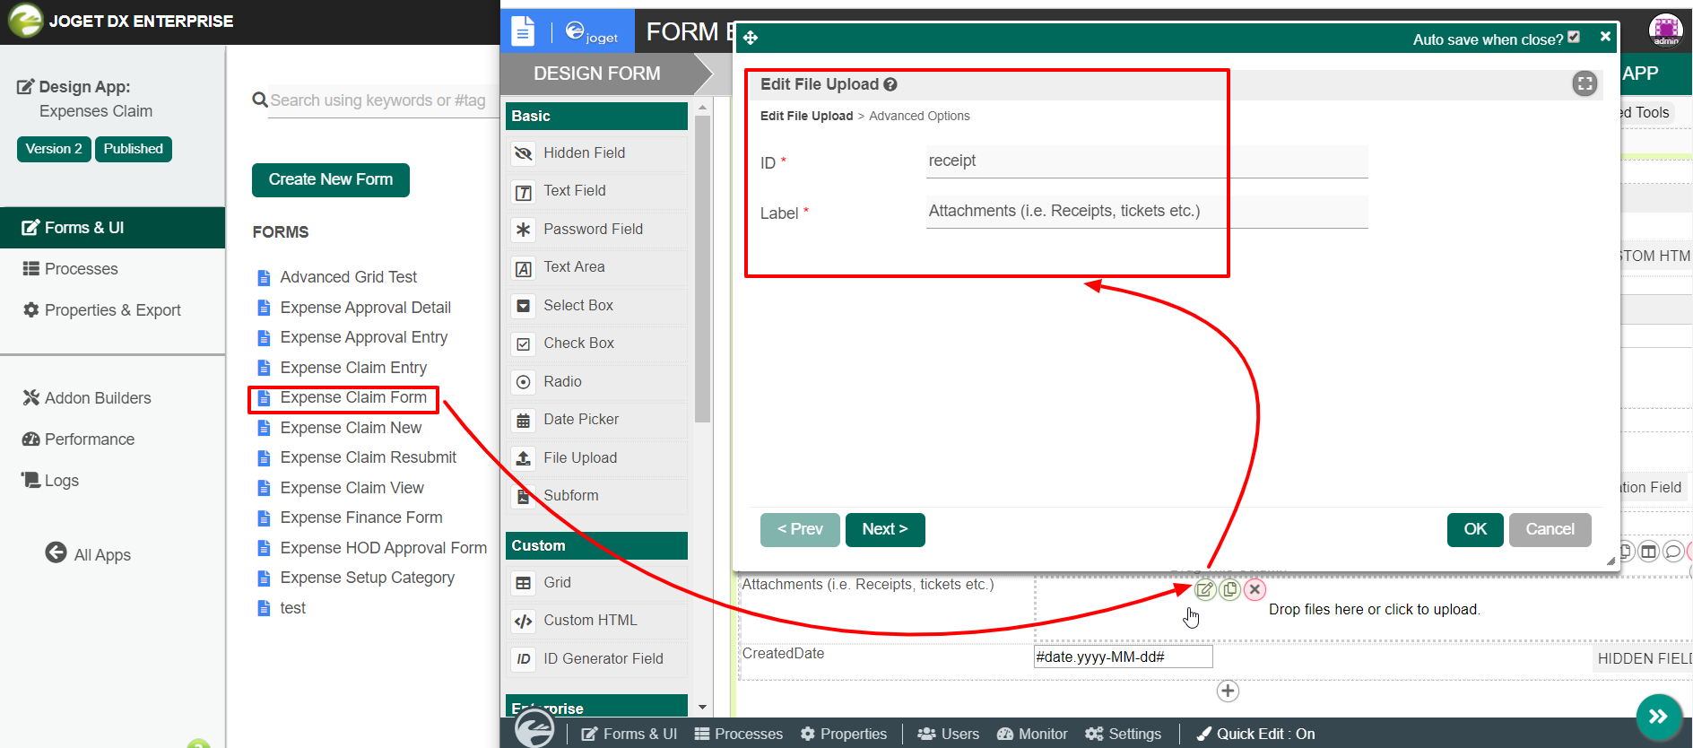Toggle the Auto save when close checkbox
The width and height of the screenshot is (1693, 748).
tap(1574, 37)
